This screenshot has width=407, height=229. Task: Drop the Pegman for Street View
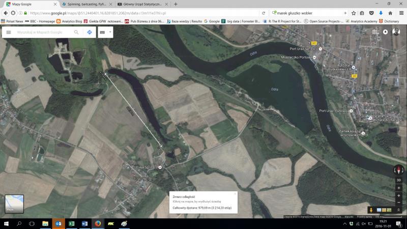coord(371,210)
